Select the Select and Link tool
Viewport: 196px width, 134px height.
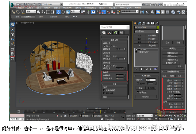tap(13, 12)
